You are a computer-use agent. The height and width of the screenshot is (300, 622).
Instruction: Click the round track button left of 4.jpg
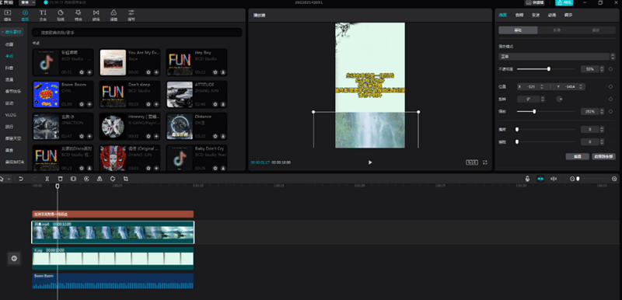point(14,258)
